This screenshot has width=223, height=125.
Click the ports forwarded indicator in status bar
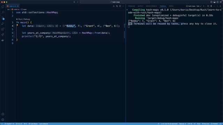coord(25,124)
